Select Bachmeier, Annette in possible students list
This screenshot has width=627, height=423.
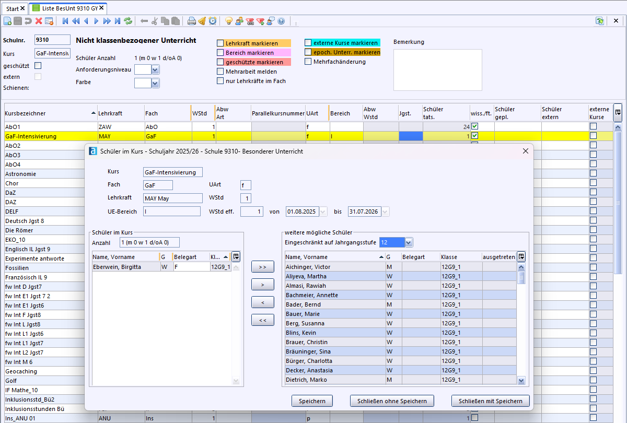coord(311,295)
